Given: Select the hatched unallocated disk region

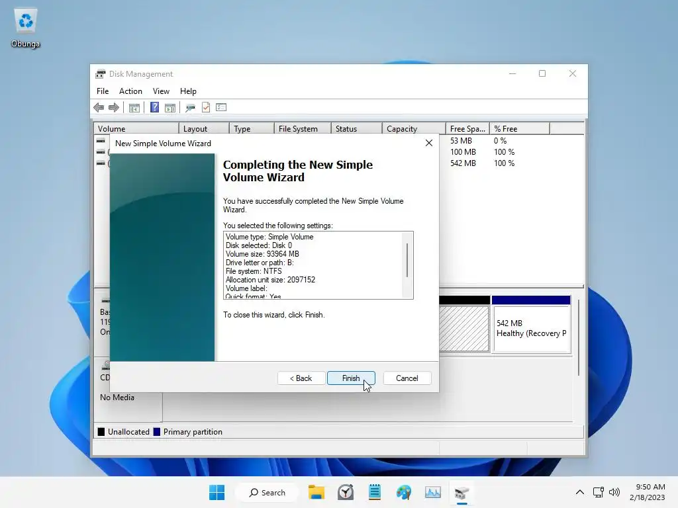Looking at the screenshot, I should [464, 328].
